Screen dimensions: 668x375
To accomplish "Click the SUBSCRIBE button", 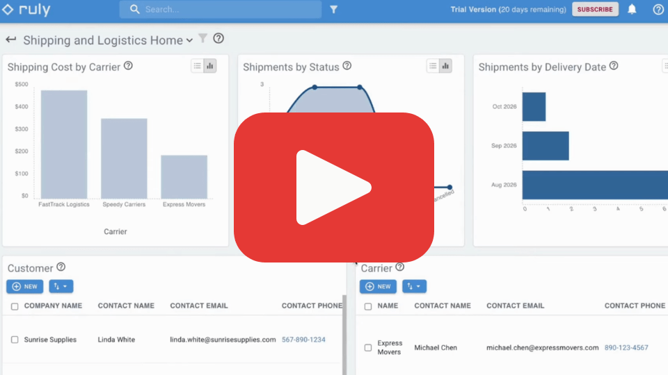I will pyautogui.click(x=595, y=9).
